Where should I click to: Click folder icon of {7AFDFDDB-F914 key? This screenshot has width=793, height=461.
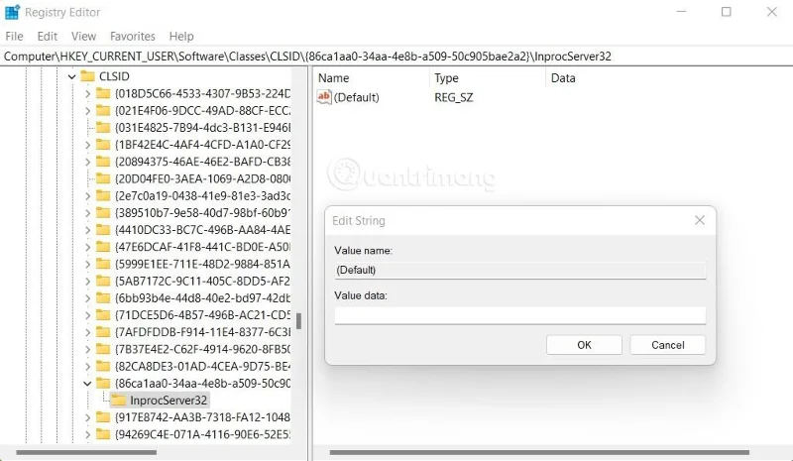[x=103, y=332]
